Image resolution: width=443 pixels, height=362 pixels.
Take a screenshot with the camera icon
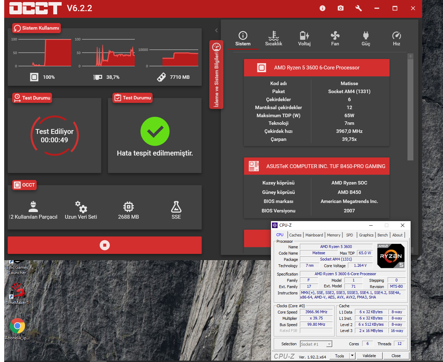click(x=341, y=8)
